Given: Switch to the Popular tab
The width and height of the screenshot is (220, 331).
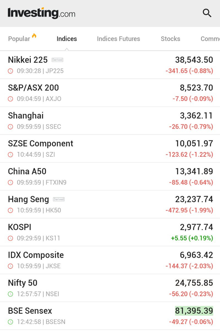Looking at the screenshot, I should 19,39.
